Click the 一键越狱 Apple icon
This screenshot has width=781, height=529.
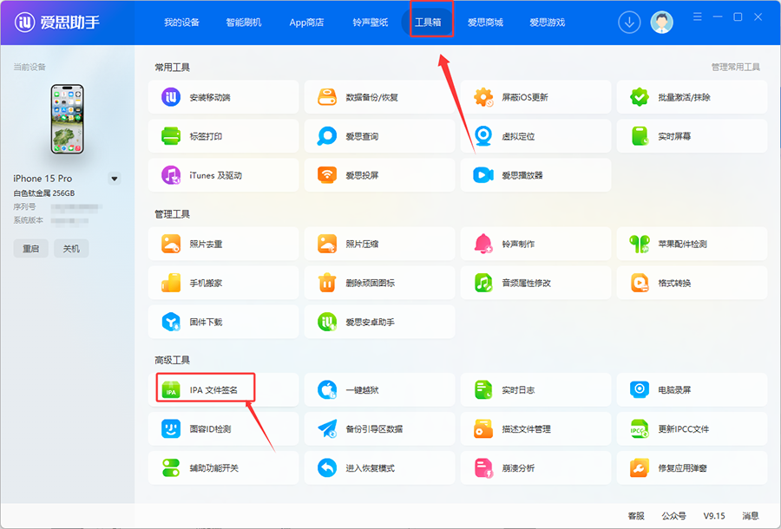click(x=327, y=389)
